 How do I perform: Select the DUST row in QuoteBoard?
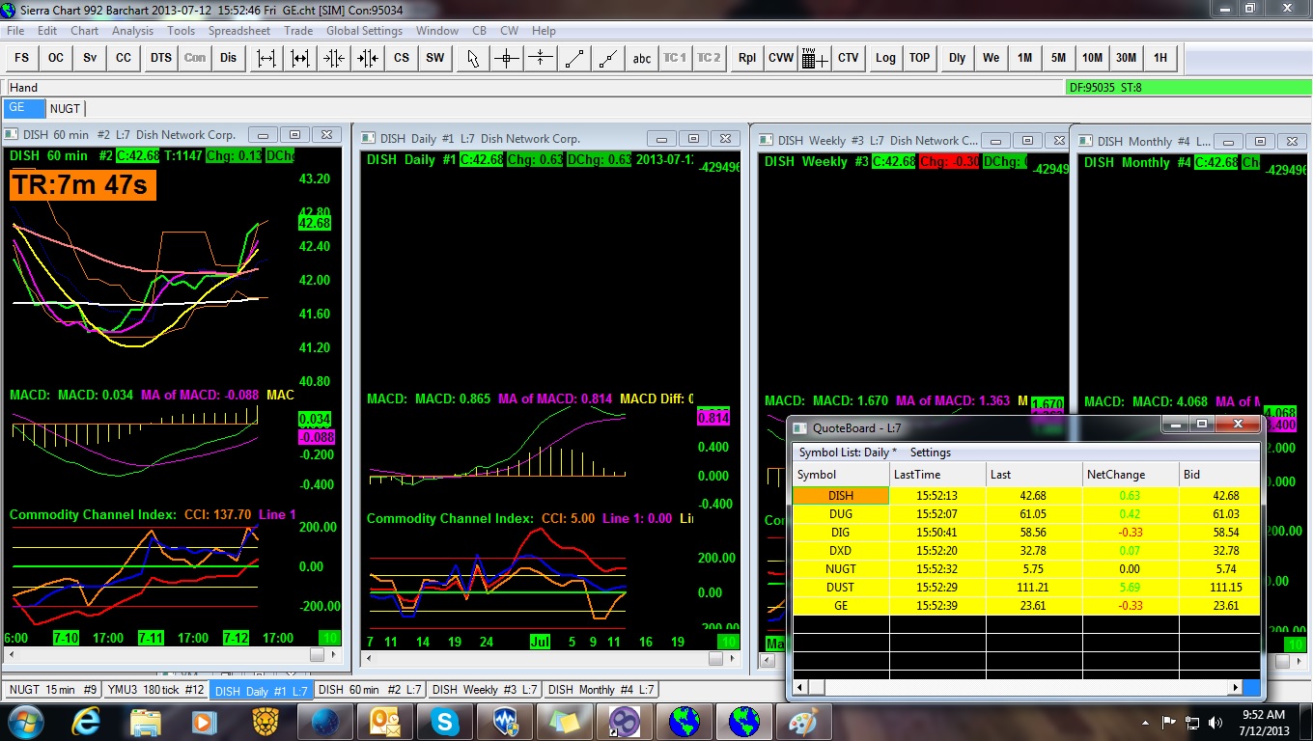(x=840, y=588)
